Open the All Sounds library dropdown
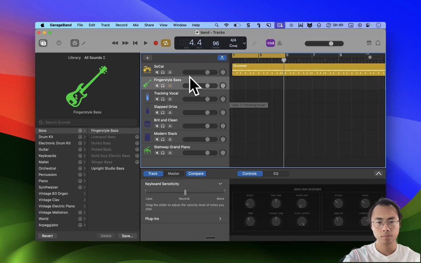This screenshot has width=421, height=263. tap(95, 58)
